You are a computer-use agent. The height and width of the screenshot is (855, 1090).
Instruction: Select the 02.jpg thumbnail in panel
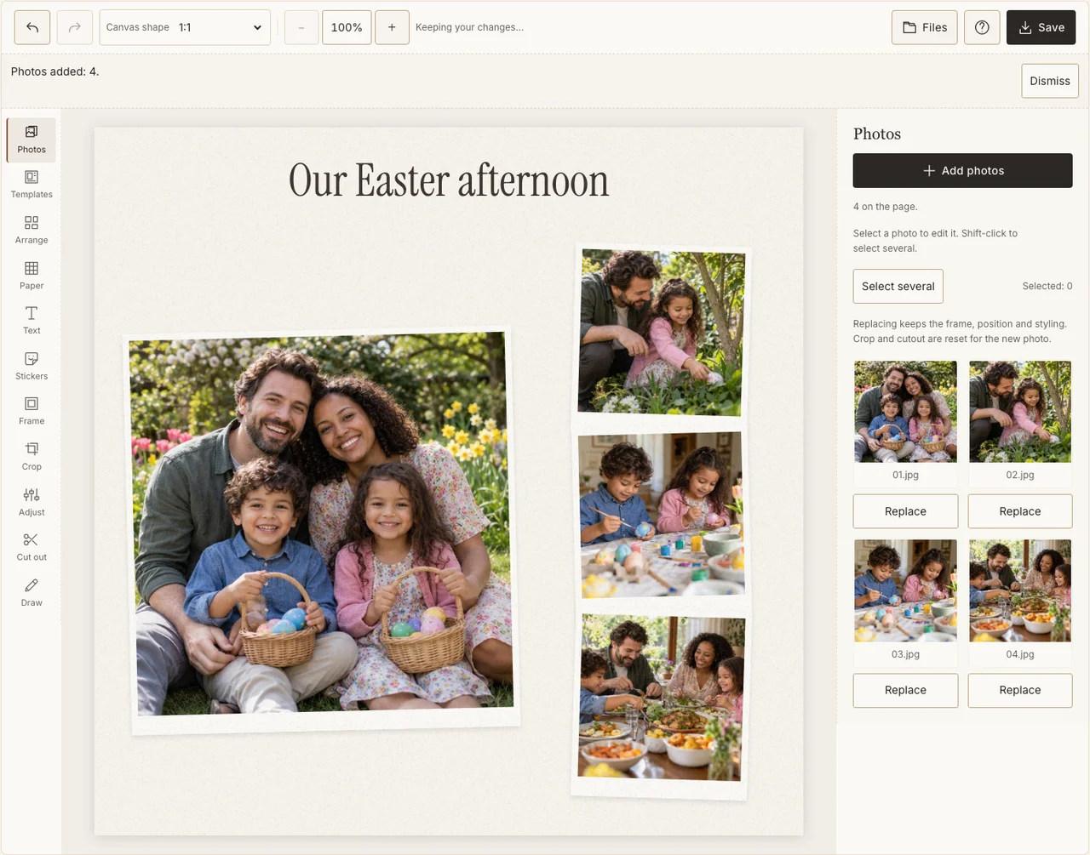(1020, 412)
